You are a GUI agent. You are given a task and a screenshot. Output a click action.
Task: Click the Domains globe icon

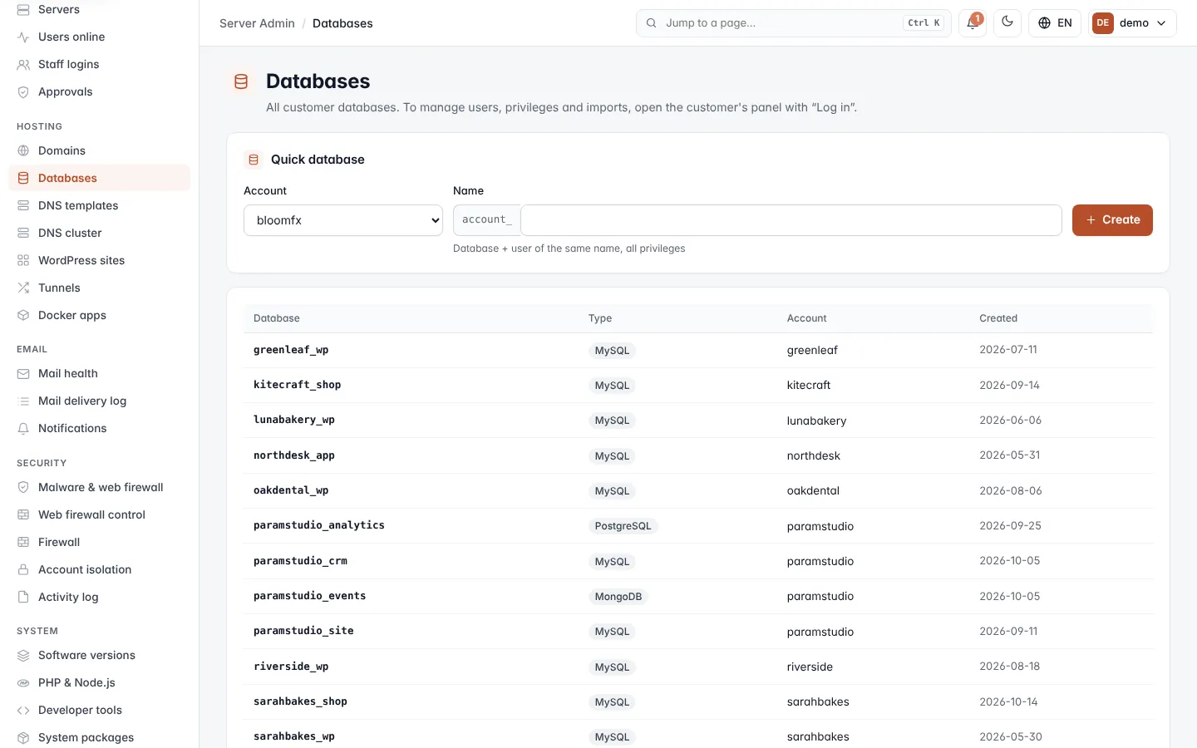click(x=23, y=151)
